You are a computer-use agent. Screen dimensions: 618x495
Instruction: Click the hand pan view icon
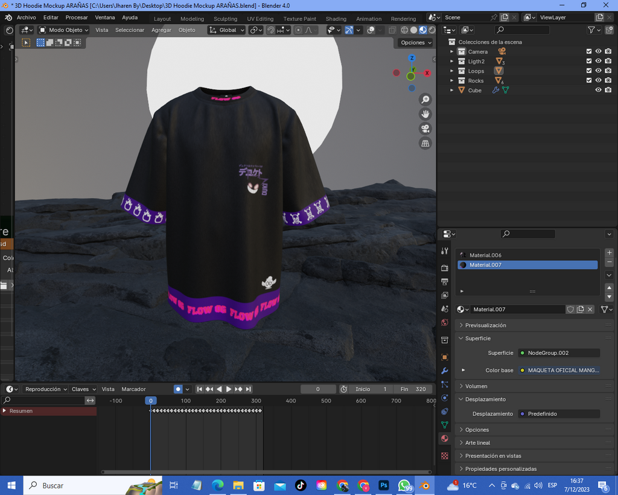click(x=425, y=114)
